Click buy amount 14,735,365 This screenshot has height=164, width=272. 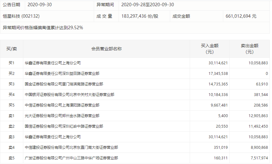tap(218, 84)
